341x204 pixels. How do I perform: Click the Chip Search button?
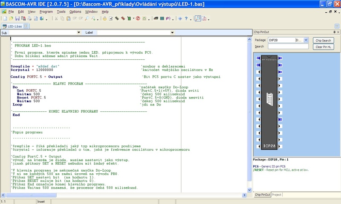(x=323, y=41)
